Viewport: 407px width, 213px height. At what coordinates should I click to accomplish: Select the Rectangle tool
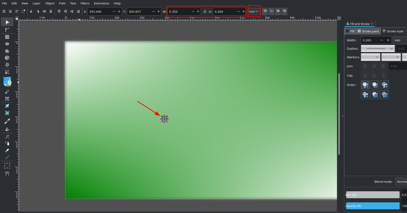[7, 37]
